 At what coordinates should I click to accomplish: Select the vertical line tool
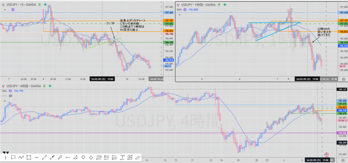pyautogui.click(x=5, y=157)
